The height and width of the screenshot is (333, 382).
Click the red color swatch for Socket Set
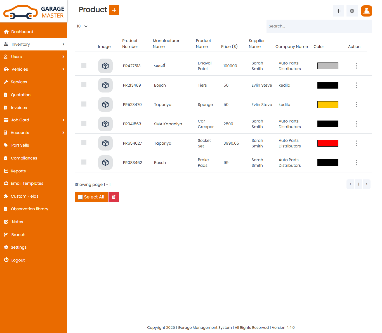pos(328,143)
